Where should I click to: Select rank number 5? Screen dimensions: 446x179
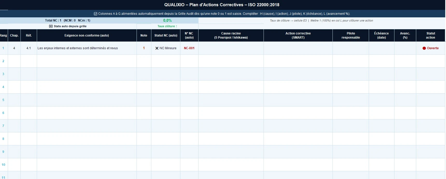3,100
